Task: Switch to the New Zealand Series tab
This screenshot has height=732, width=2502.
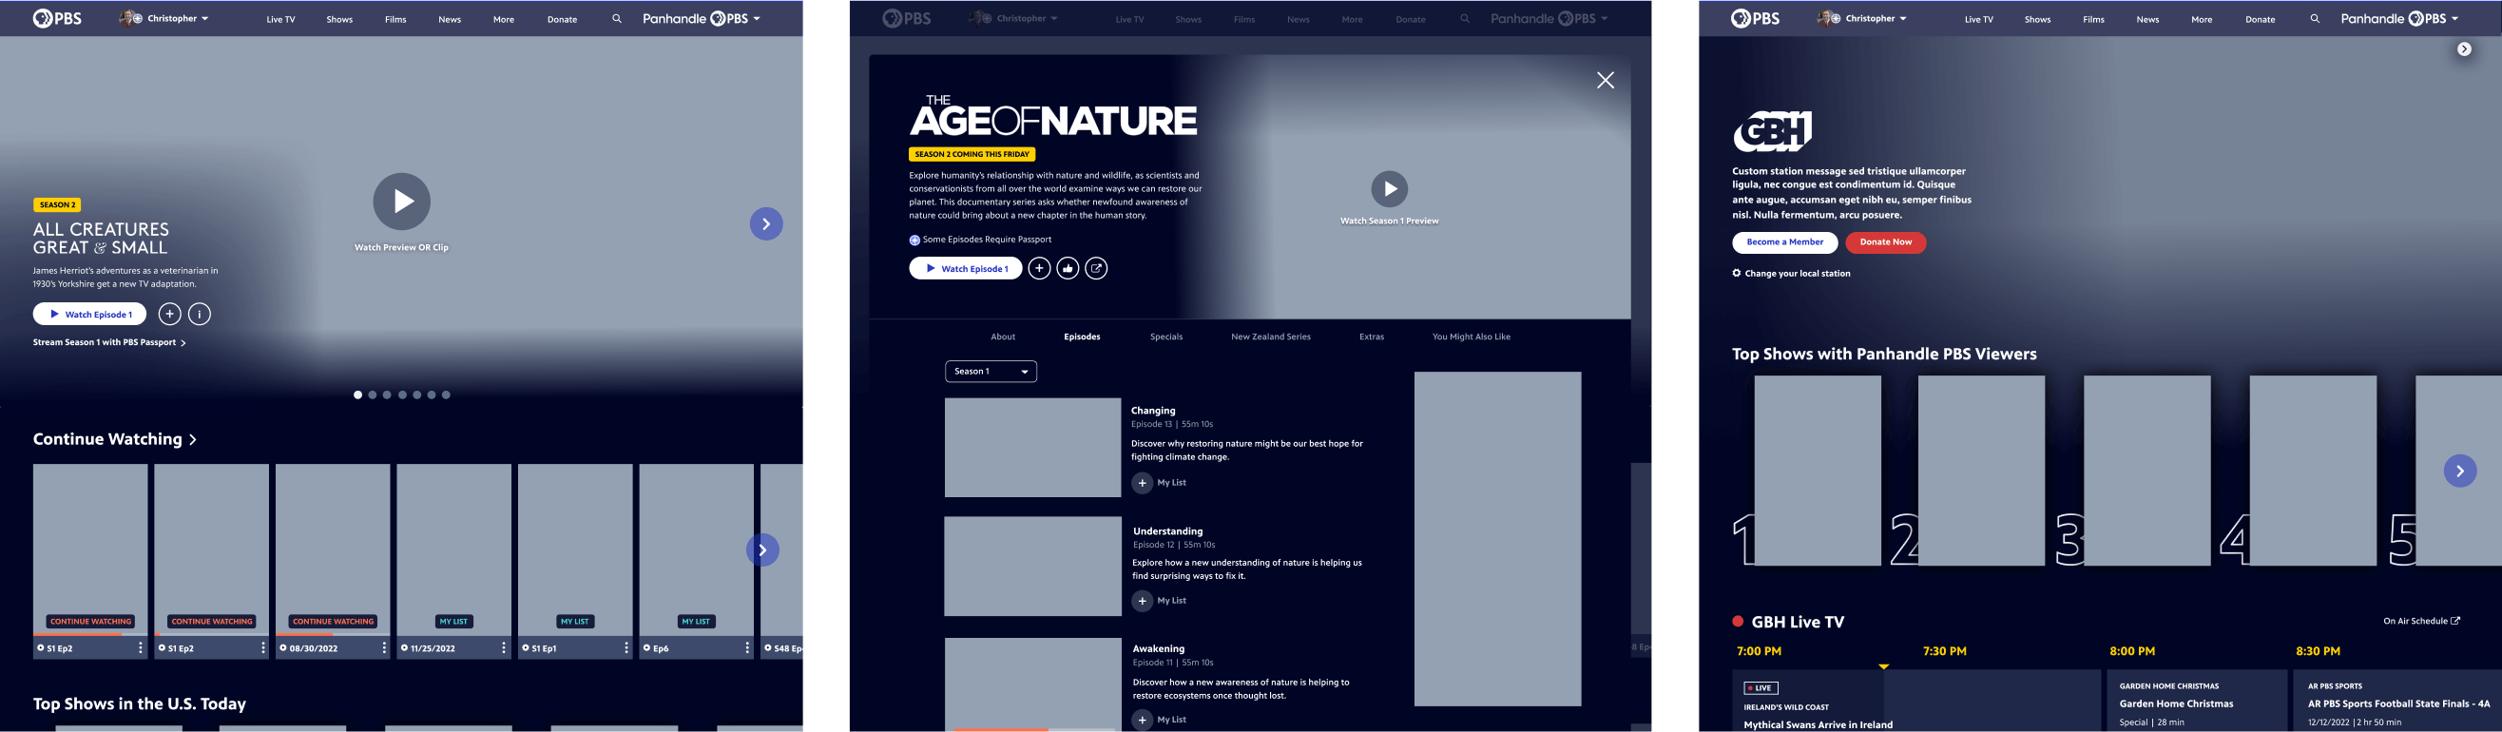Action: point(1270,337)
